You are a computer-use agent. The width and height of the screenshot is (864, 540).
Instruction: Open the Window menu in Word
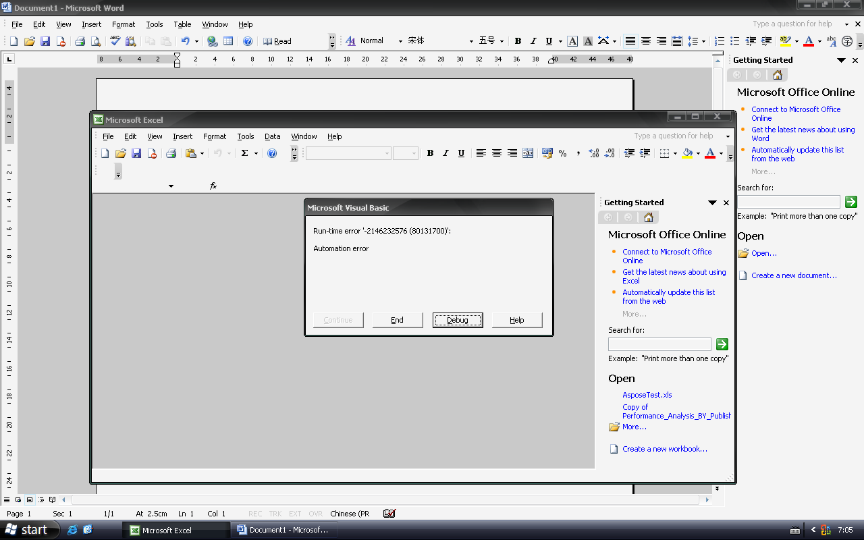[215, 24]
